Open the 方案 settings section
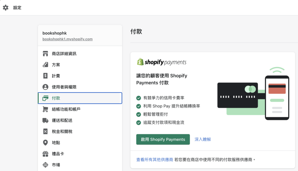298x171 pixels. point(80,65)
